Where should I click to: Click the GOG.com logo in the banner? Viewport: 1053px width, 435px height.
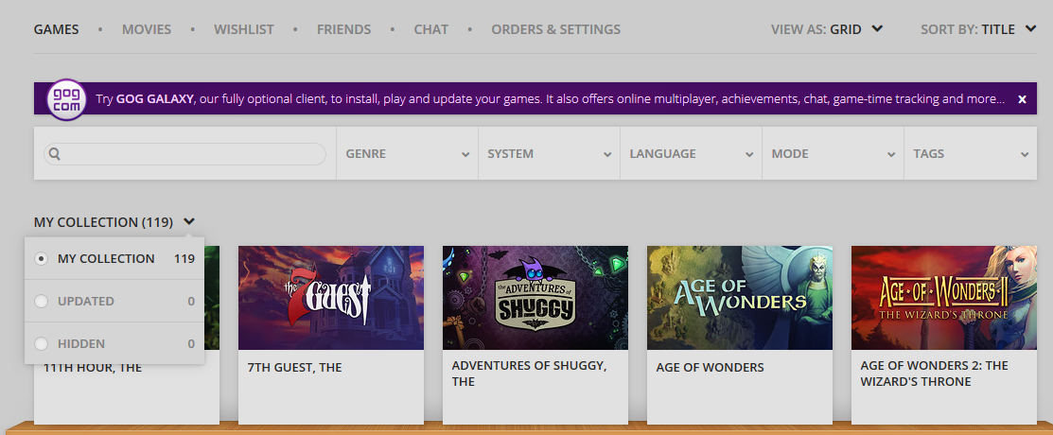coord(66,99)
